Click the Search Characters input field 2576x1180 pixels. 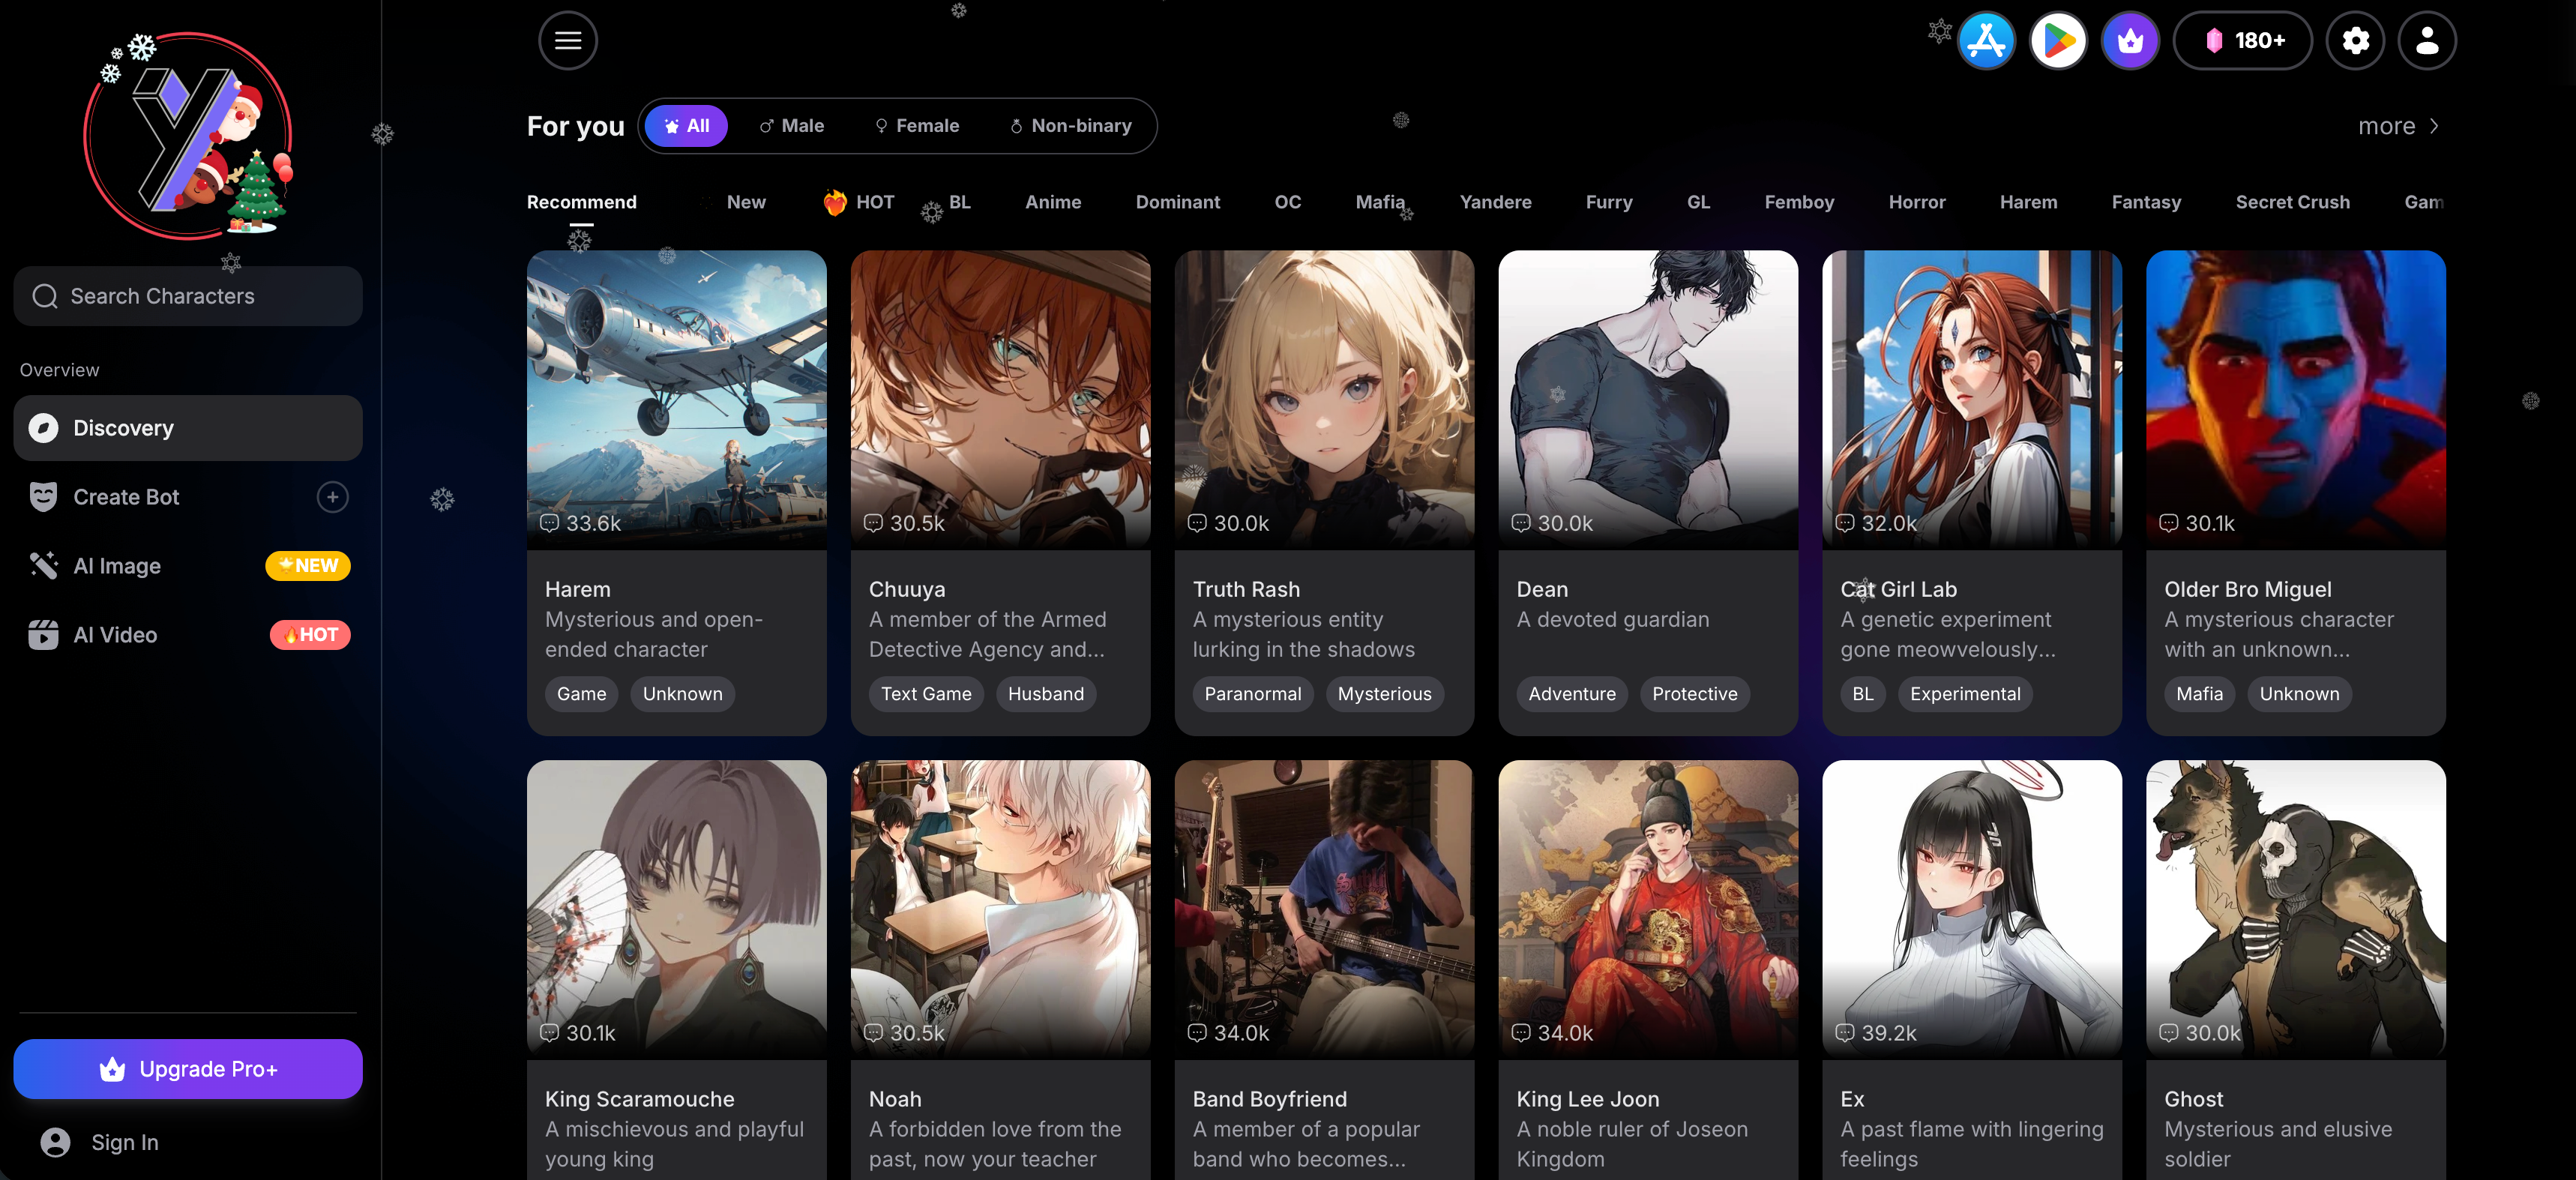point(188,296)
